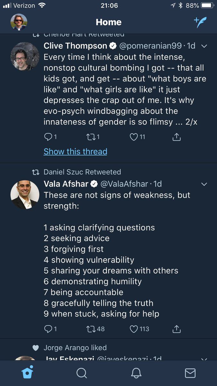
Task: Like Clive Thompson's tweet
Action: click(x=134, y=137)
